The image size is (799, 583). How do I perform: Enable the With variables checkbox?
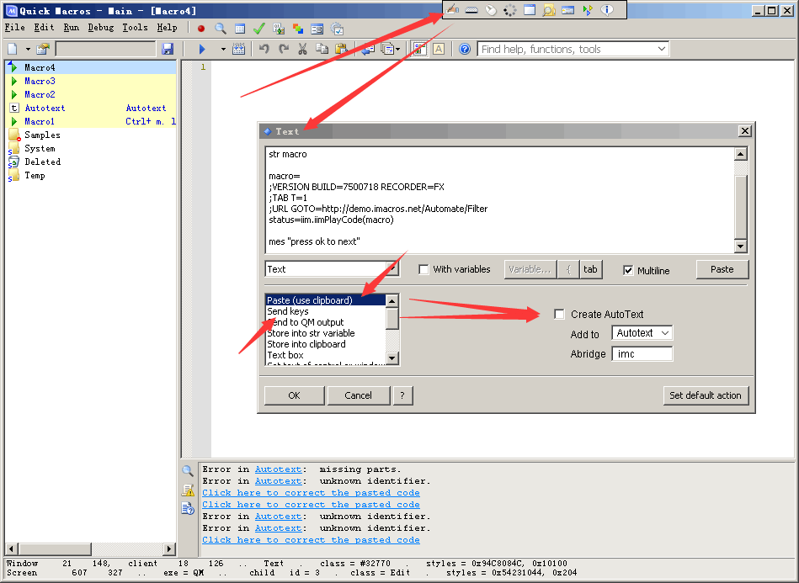[x=424, y=270]
